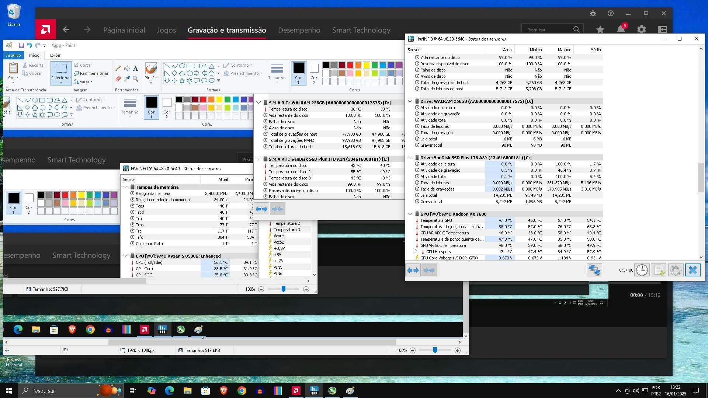Switch to the Início tab in Paint
The width and height of the screenshot is (708, 398).
[x=34, y=55]
